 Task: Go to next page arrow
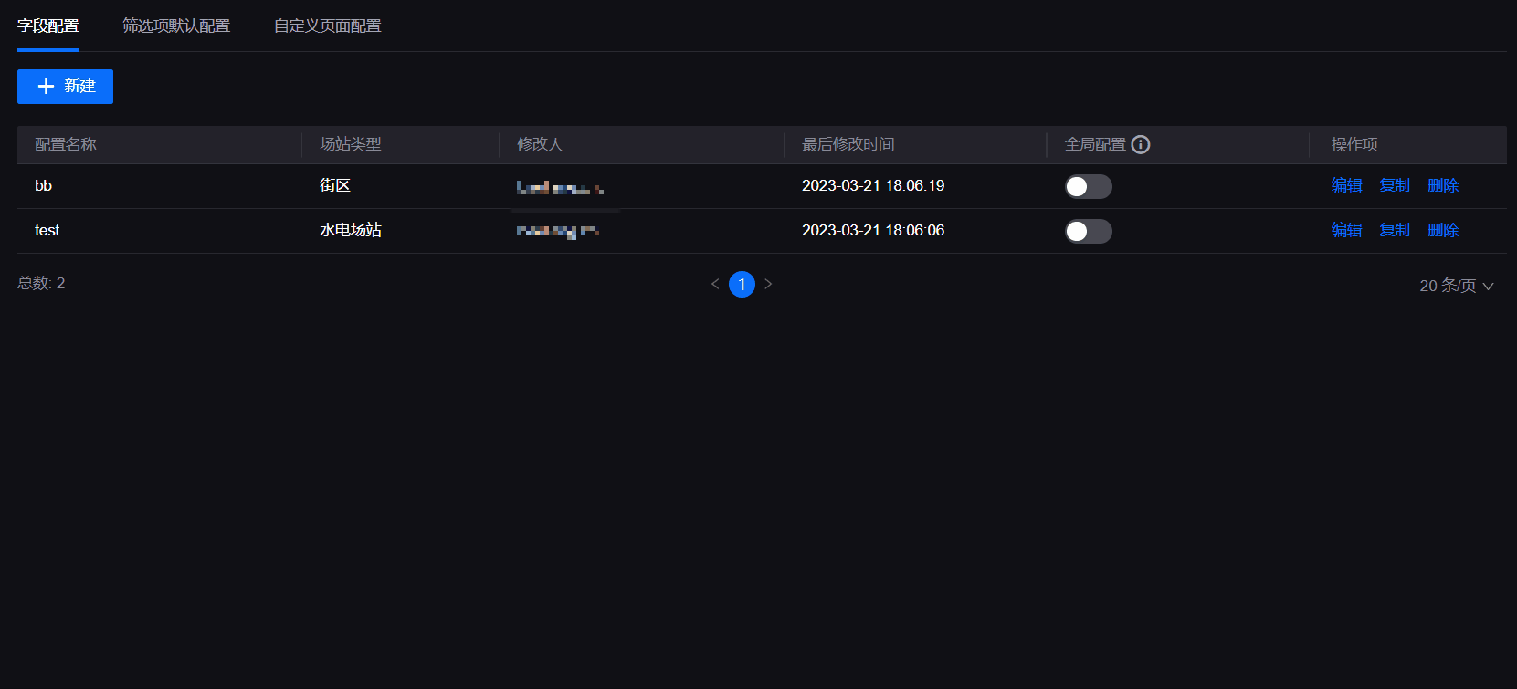coord(768,284)
